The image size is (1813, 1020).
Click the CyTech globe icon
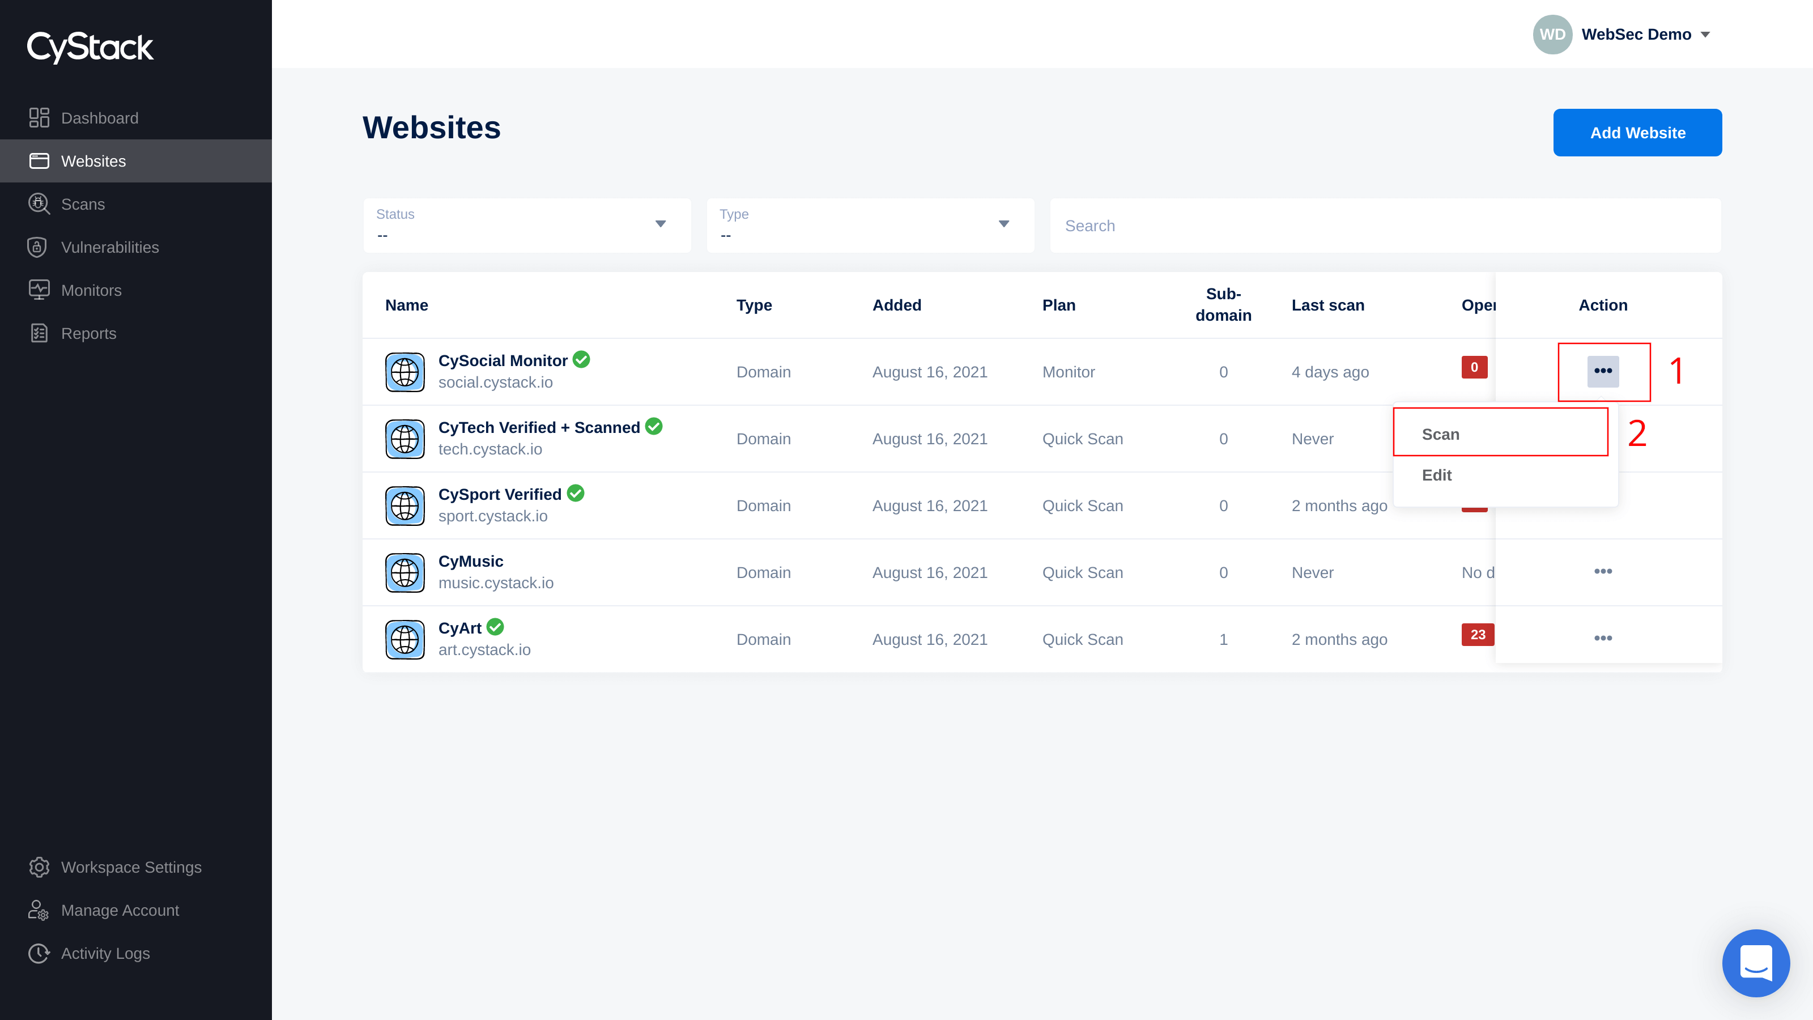tap(405, 439)
